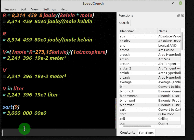Select the 'ceil' Ceiling row
Image resolution: width=194 pixels, height=140 pixels.
coord(150,119)
